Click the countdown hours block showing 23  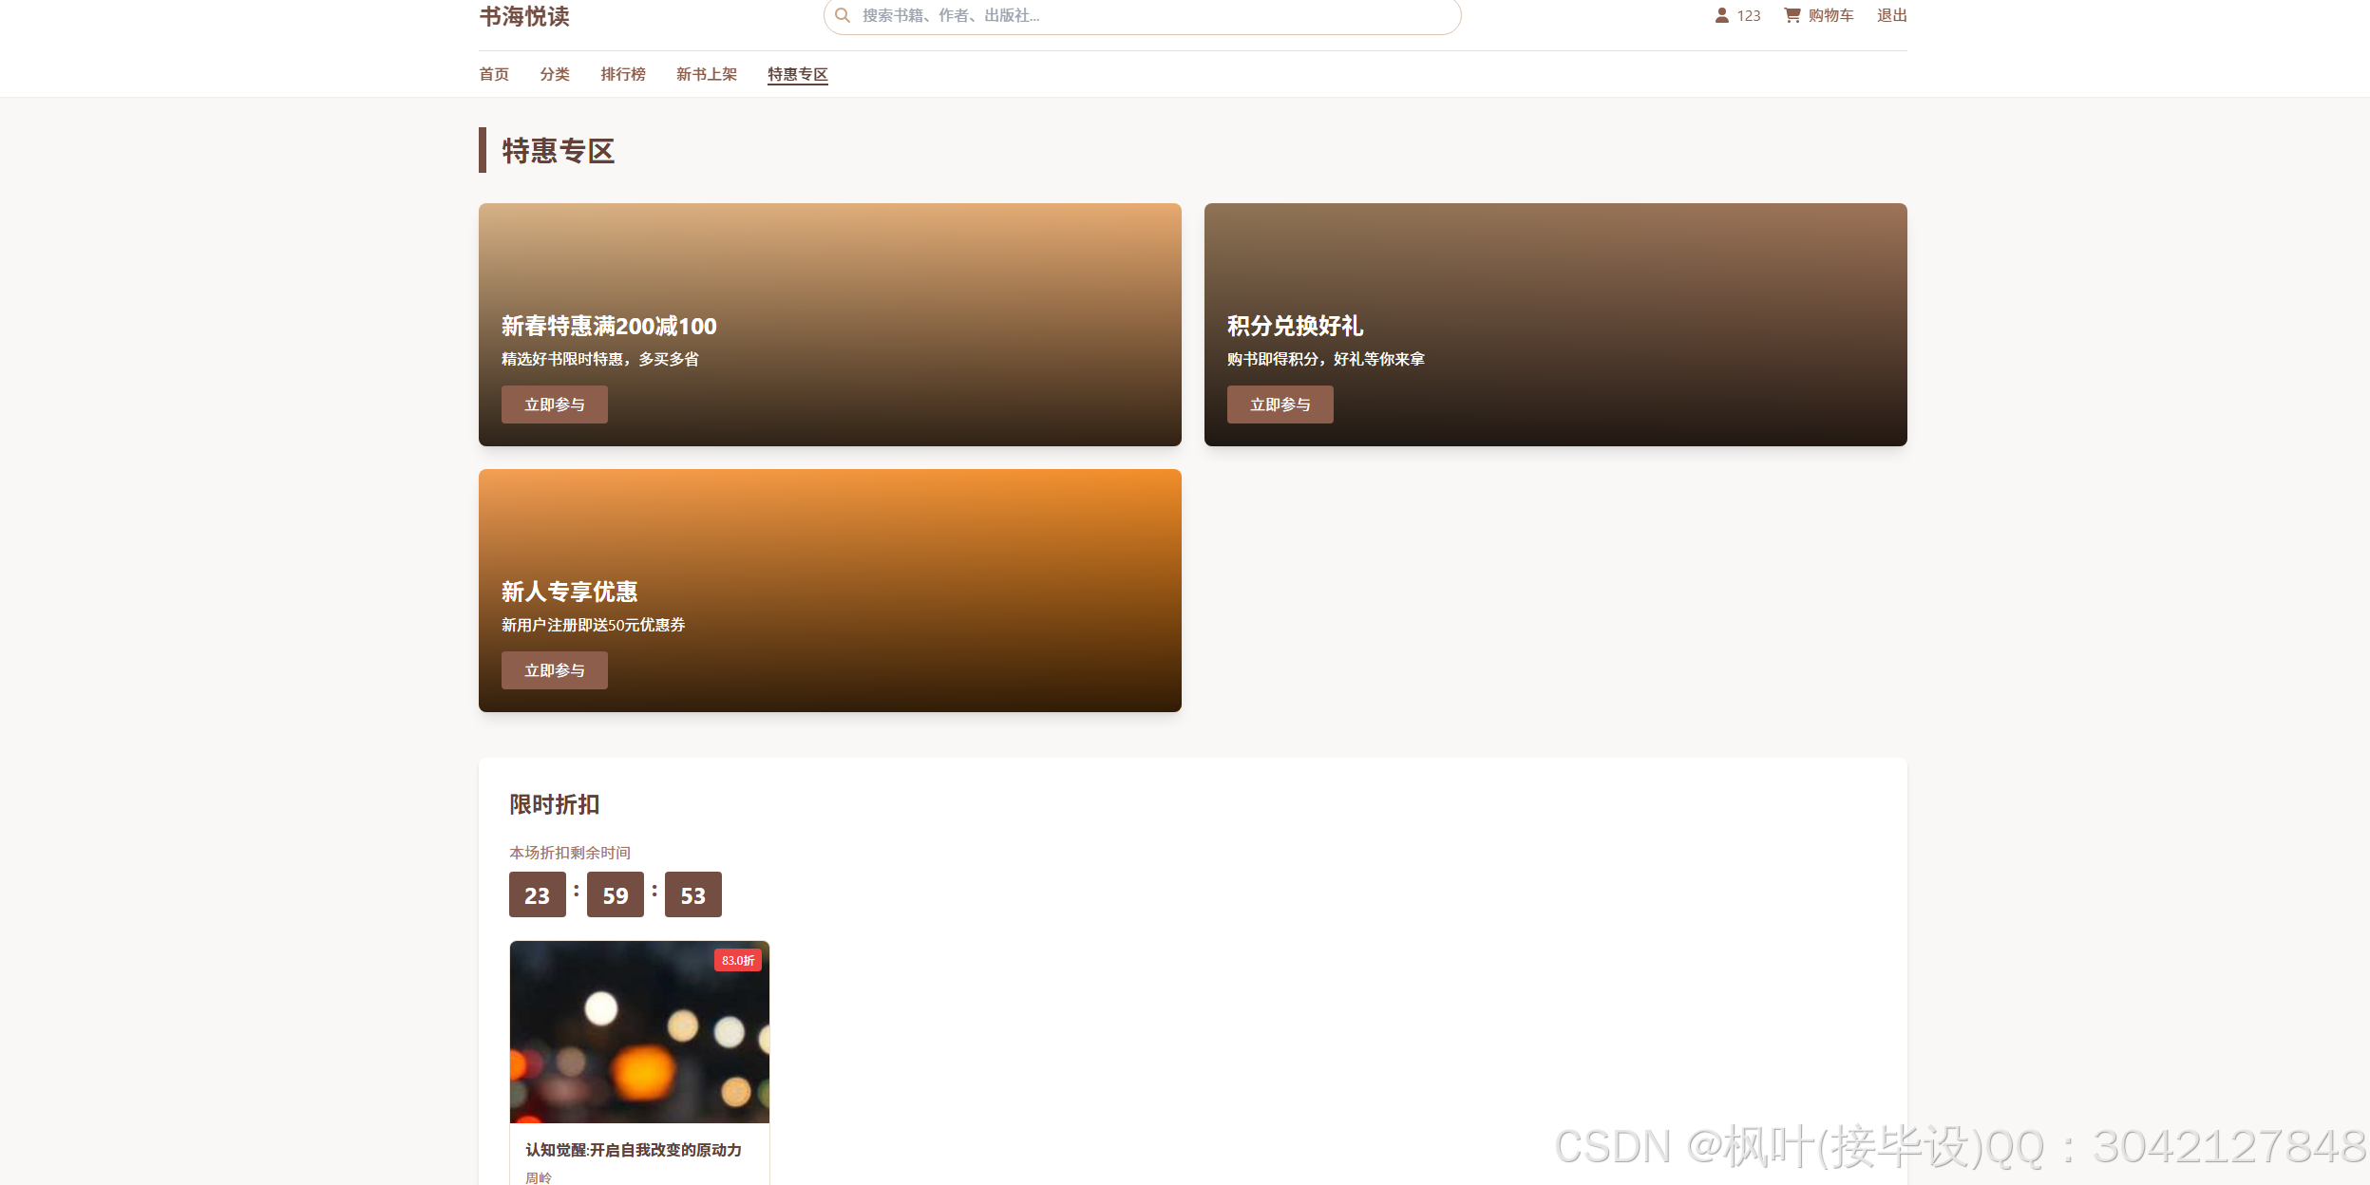click(537, 893)
